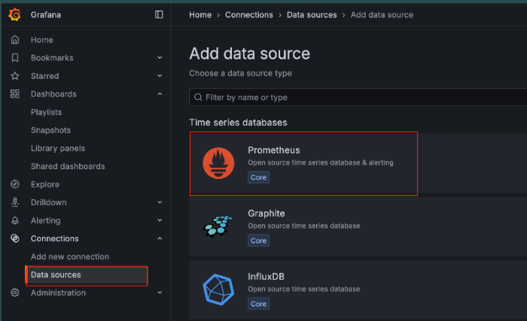Expand the Starred section chevron
The height and width of the screenshot is (321, 527).
pyautogui.click(x=160, y=76)
